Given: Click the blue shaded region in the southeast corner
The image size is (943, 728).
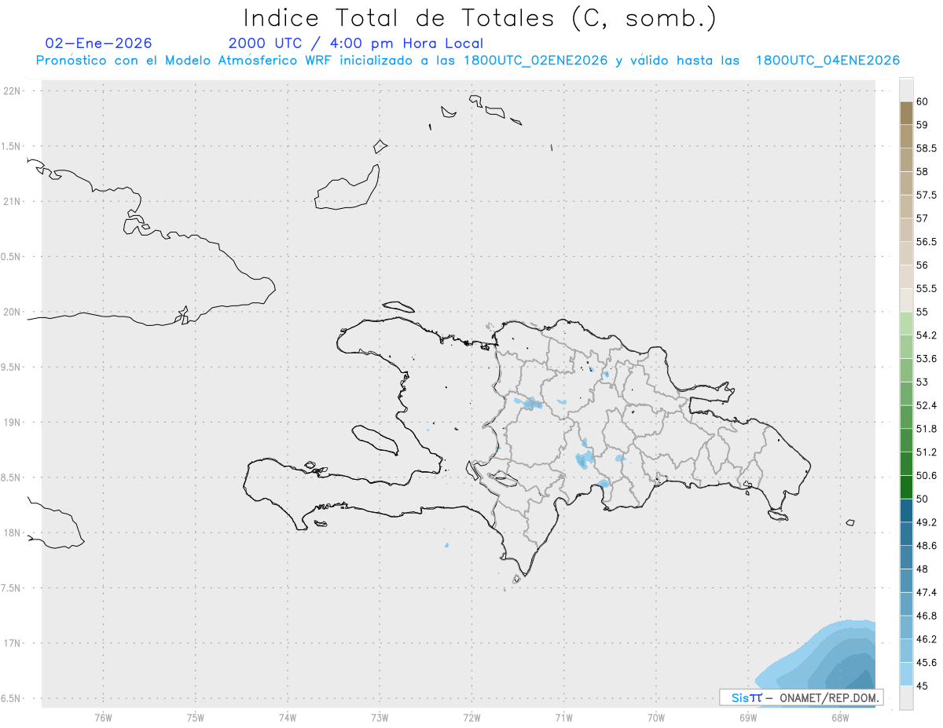Looking at the screenshot, I should 833,660.
